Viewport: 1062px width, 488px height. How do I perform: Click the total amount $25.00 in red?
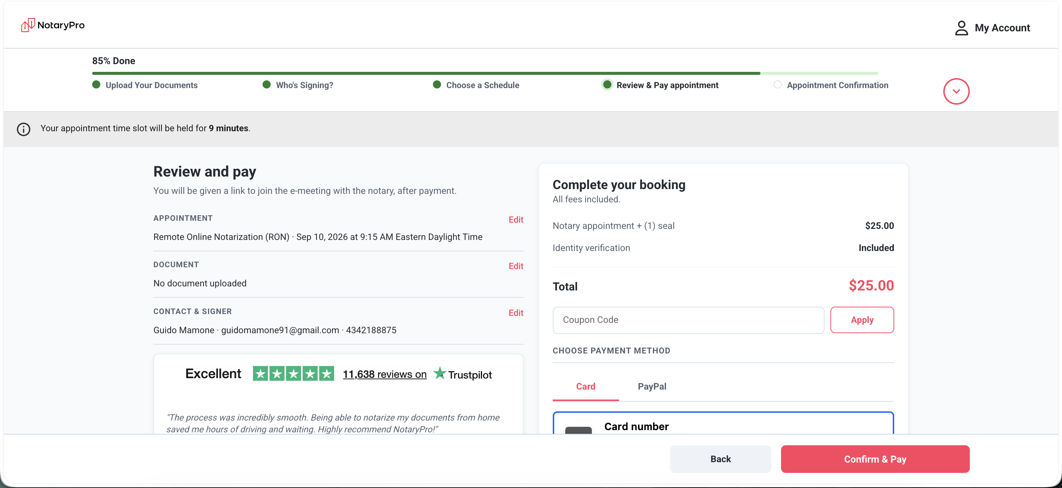[871, 286]
